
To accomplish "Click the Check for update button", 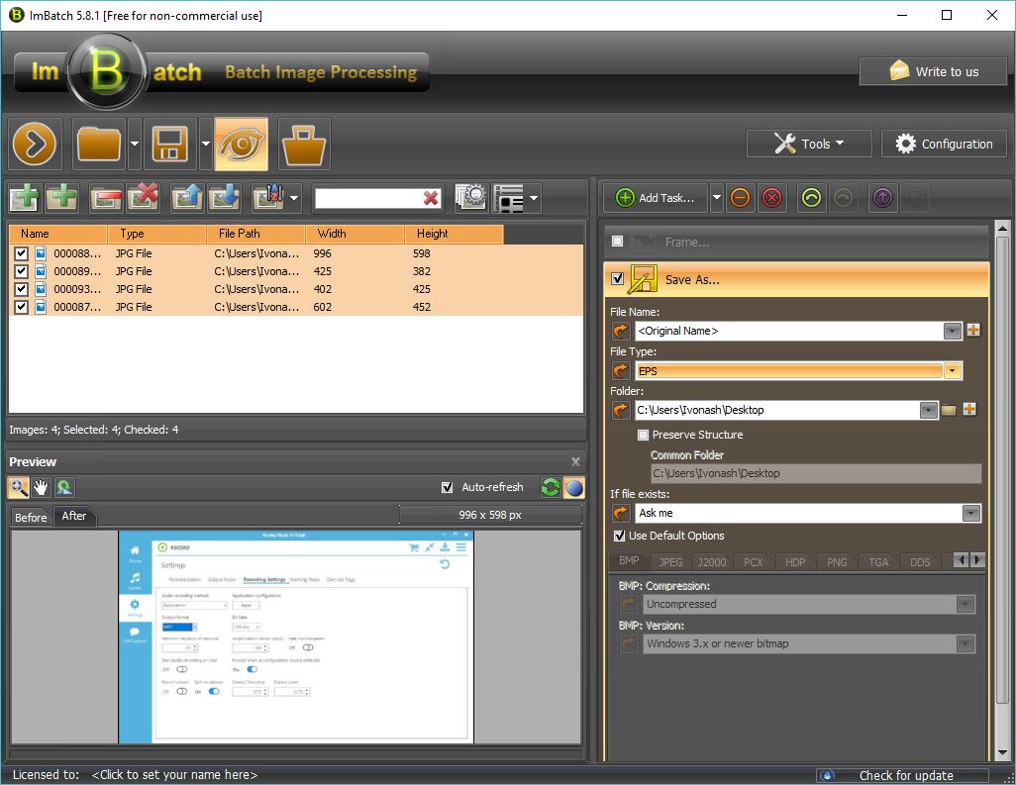I will tap(905, 775).
